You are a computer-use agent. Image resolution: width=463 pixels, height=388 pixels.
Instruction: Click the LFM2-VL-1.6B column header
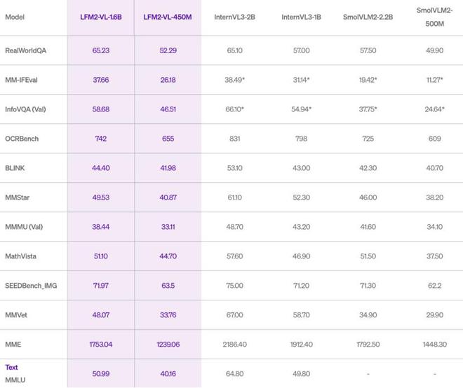point(101,17)
